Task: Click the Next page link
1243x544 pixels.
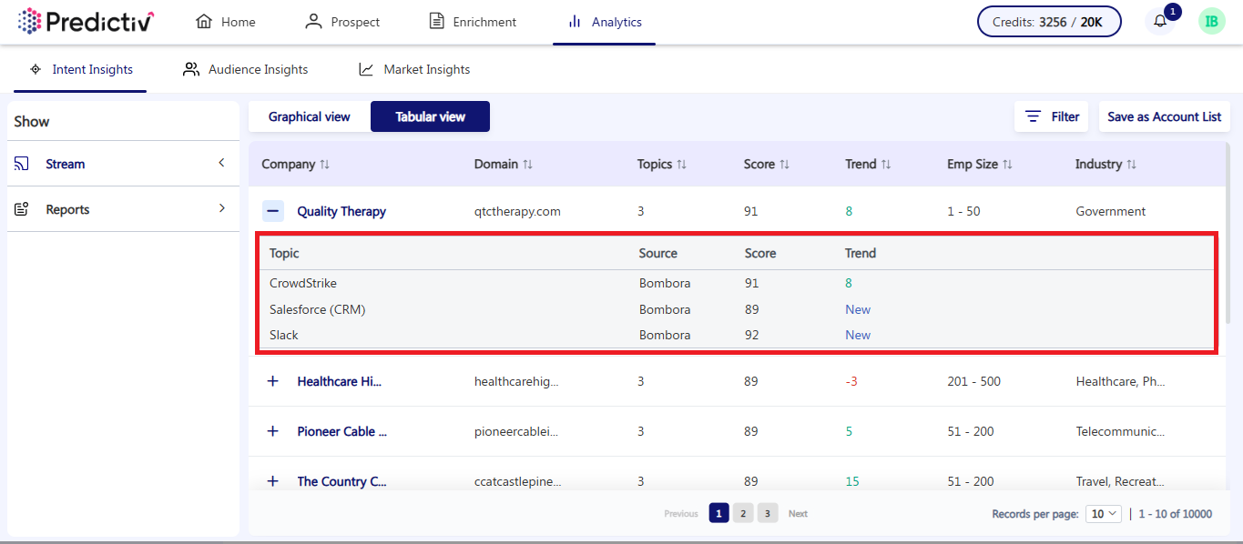Action: coord(798,514)
